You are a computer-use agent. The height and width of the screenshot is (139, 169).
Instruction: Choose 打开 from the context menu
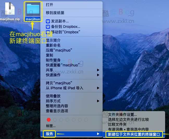pyautogui.click(x=71, y=5)
